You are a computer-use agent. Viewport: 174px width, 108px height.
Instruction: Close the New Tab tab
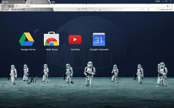pos(24,2)
